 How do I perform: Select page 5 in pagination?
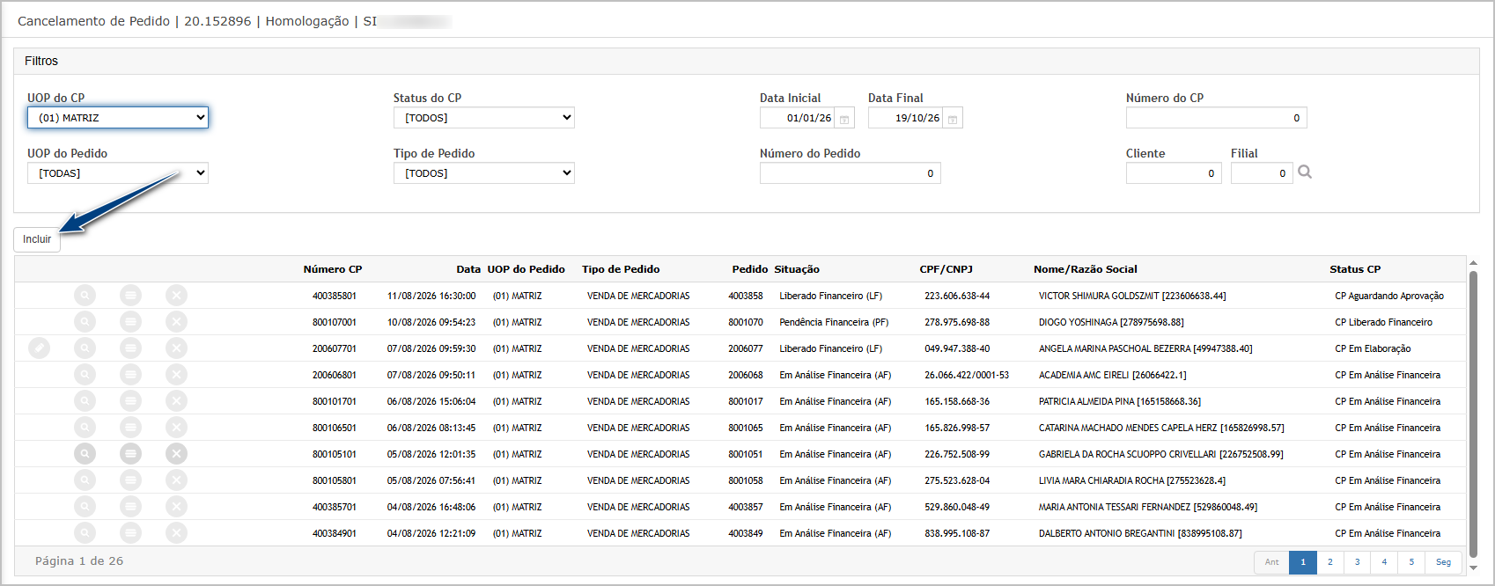(1411, 562)
